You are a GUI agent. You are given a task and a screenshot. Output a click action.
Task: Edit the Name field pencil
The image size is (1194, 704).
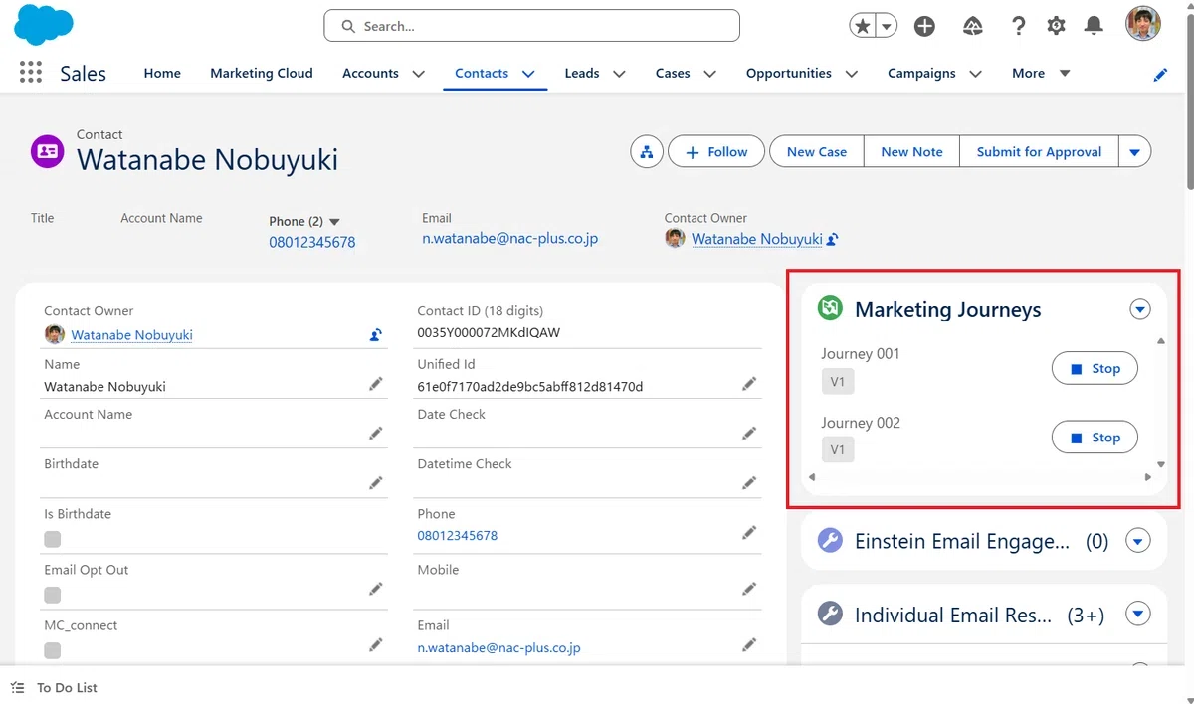click(x=376, y=384)
